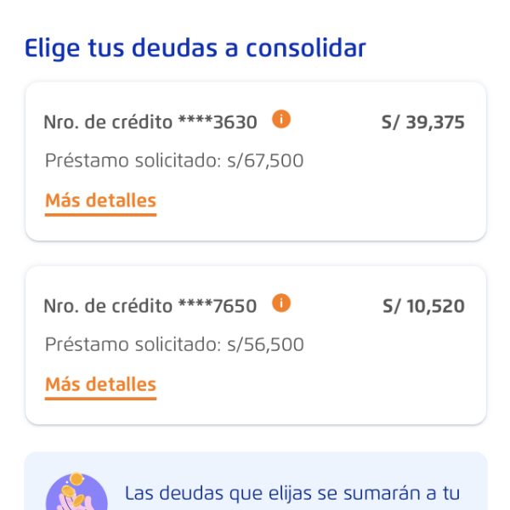Image resolution: width=510 pixels, height=510 pixels.
Task: Click the Nro. de crédito label in the second card
Action: [108, 306]
